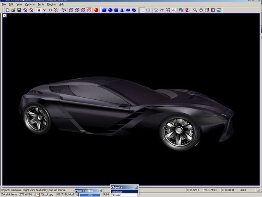Close the Objects panel
The height and width of the screenshot is (197, 262).
pyautogui.click(x=136, y=187)
